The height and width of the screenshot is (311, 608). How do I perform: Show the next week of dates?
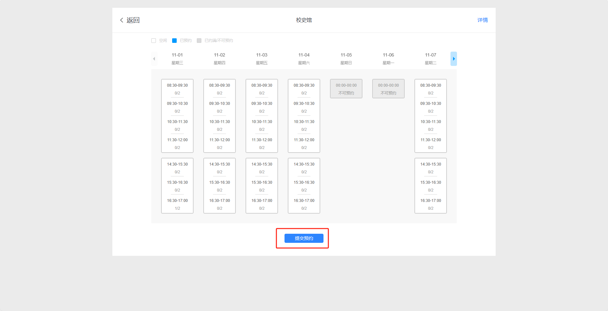(453, 59)
